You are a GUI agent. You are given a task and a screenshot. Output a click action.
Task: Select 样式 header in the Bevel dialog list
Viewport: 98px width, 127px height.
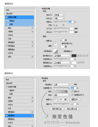click(x=20, y=10)
